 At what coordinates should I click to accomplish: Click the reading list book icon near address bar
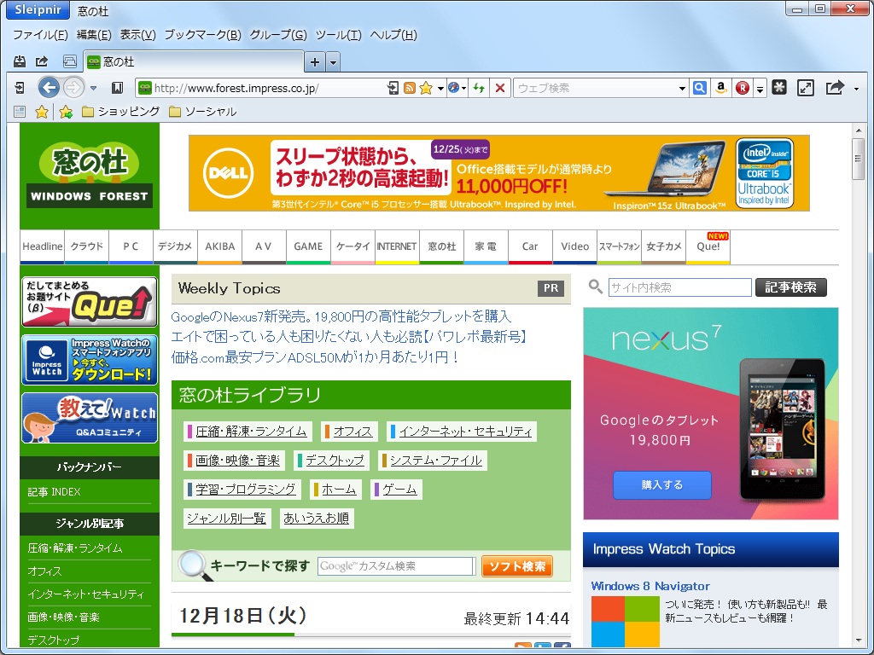tap(118, 88)
